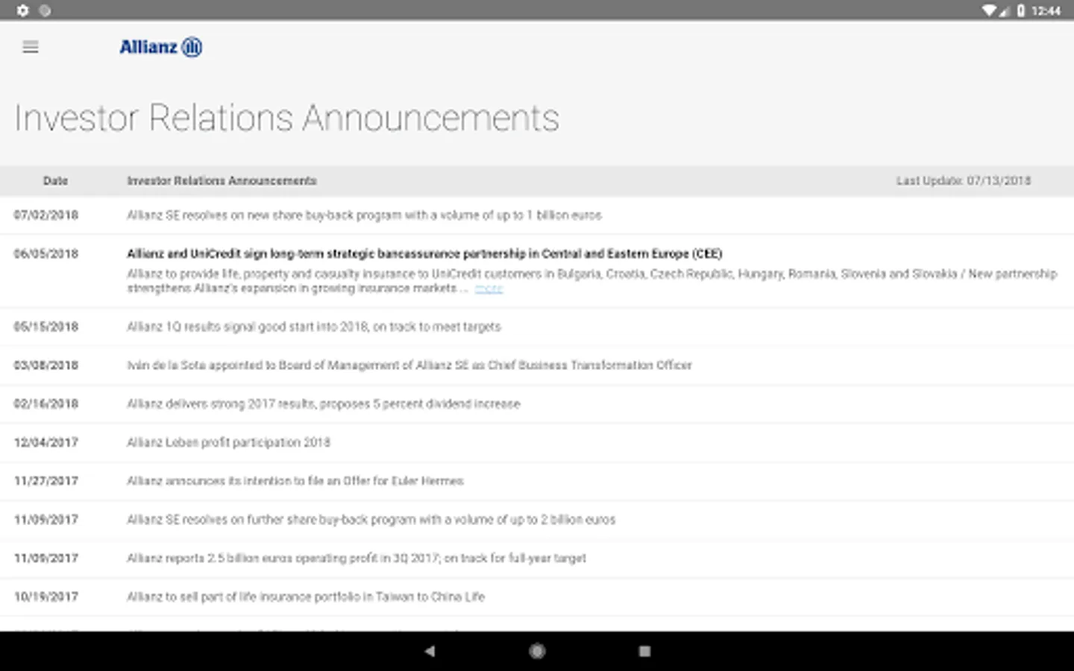This screenshot has height=671, width=1074.
Task: Tap the battery status icon
Action: tap(1020, 10)
